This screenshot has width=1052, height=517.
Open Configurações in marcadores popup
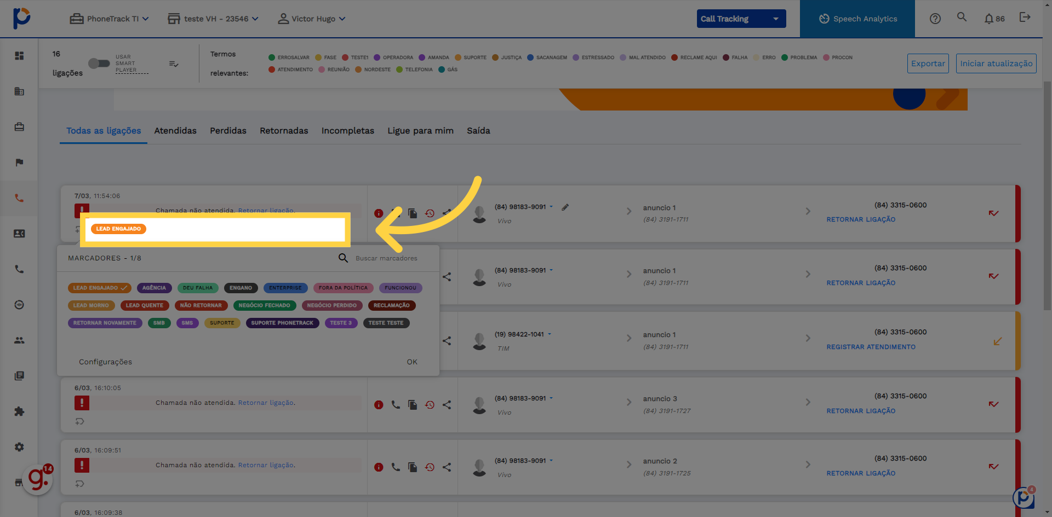[x=105, y=362]
